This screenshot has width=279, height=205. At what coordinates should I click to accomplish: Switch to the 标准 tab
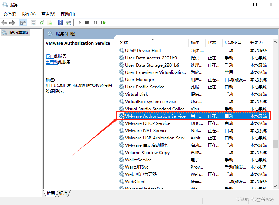pyautogui.click(x=63, y=193)
